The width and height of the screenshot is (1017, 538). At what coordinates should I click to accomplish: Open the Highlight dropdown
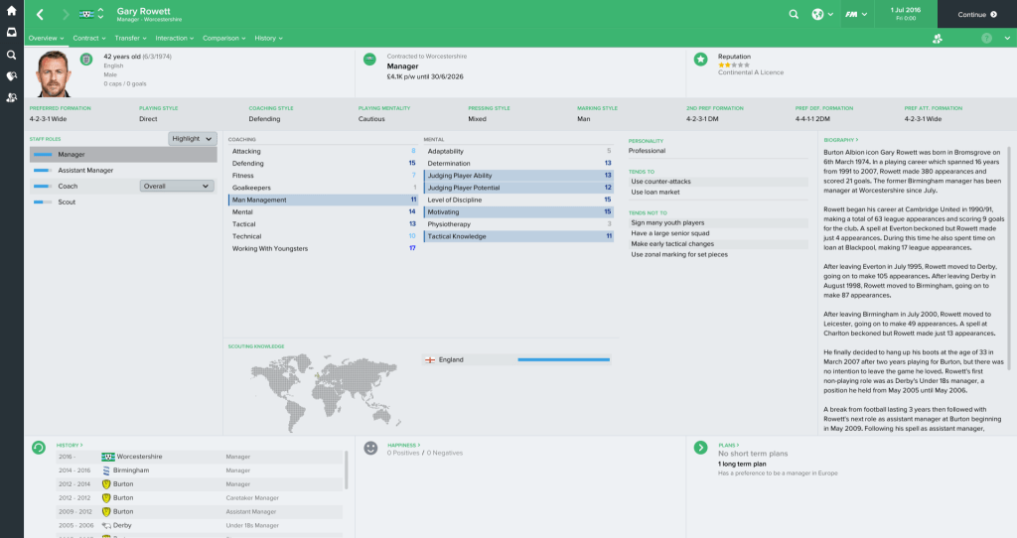[x=192, y=139]
